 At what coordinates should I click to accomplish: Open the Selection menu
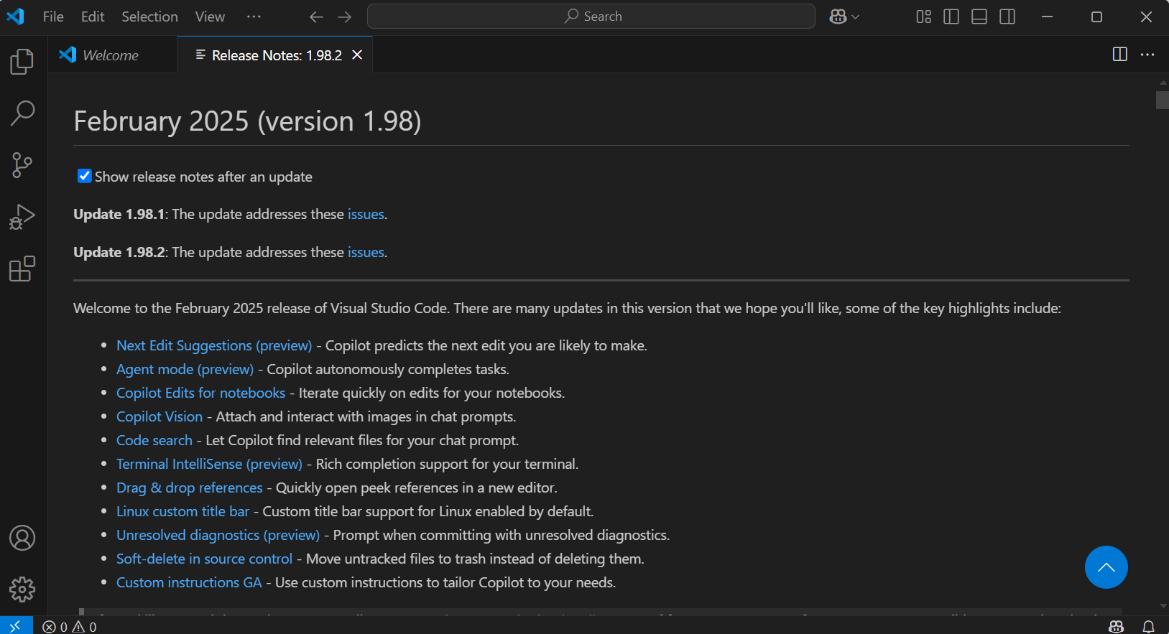[x=149, y=17]
